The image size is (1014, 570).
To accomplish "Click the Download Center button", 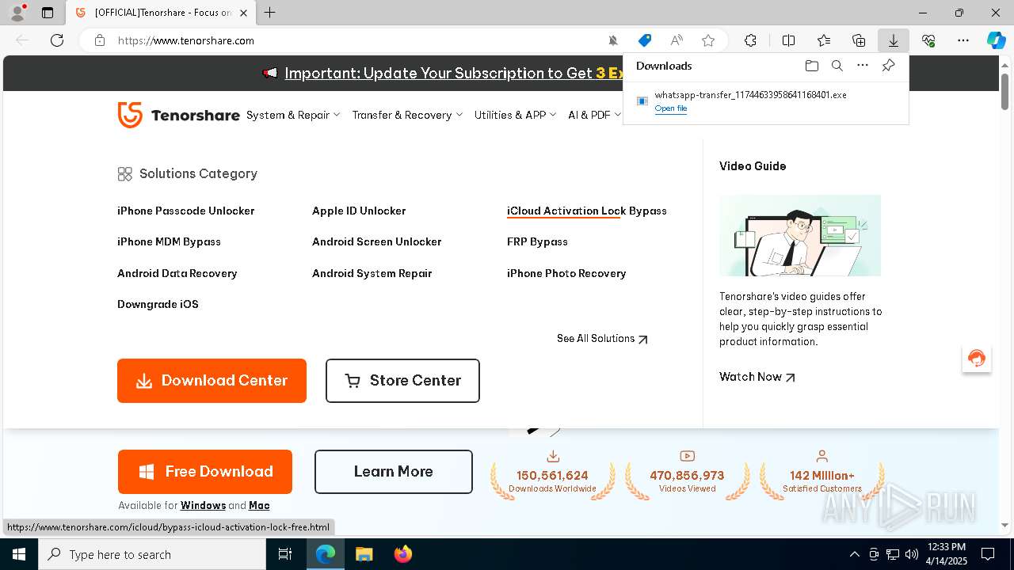I will (212, 381).
